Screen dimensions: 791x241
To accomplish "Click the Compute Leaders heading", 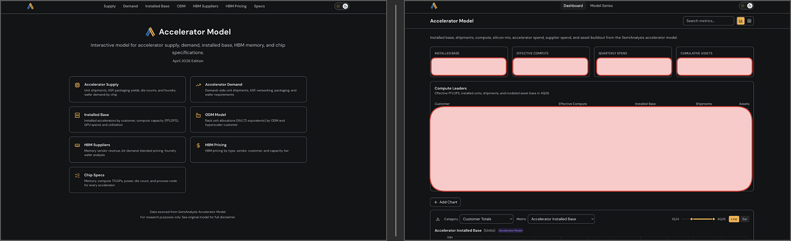I will [x=451, y=88].
